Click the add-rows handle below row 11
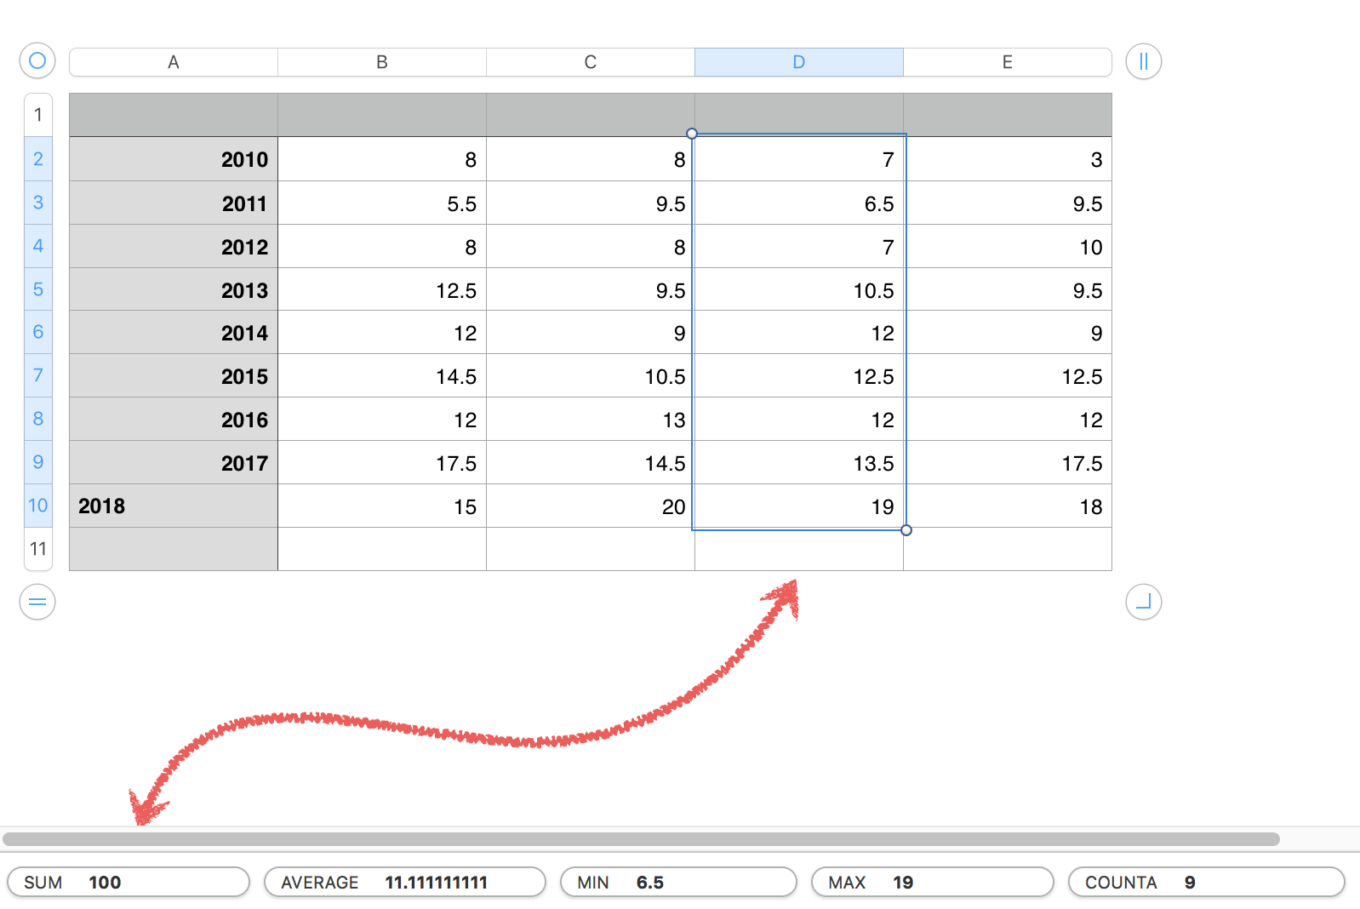This screenshot has width=1360, height=909. [x=37, y=602]
